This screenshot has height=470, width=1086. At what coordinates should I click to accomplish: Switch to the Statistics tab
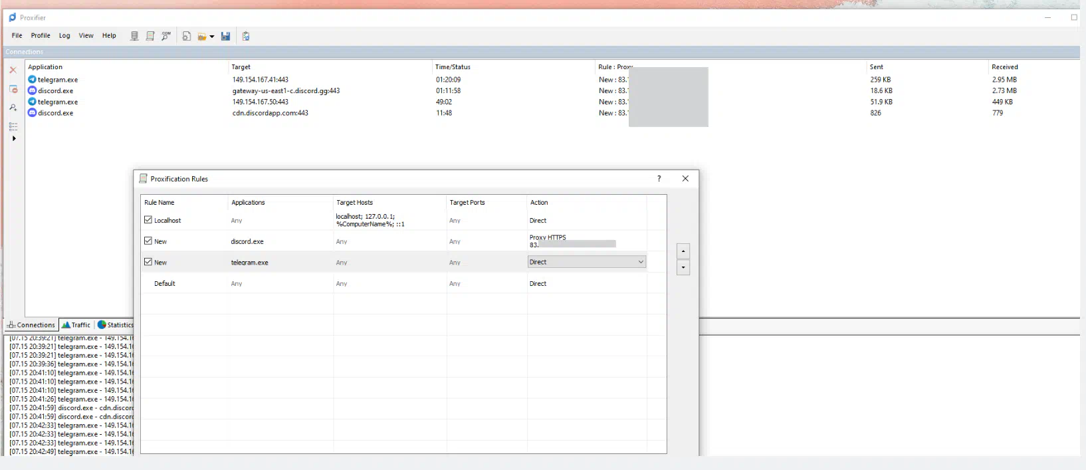[115, 325]
